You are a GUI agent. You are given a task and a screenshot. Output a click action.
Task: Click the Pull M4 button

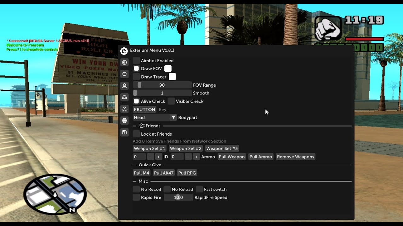pyautogui.click(x=141, y=173)
